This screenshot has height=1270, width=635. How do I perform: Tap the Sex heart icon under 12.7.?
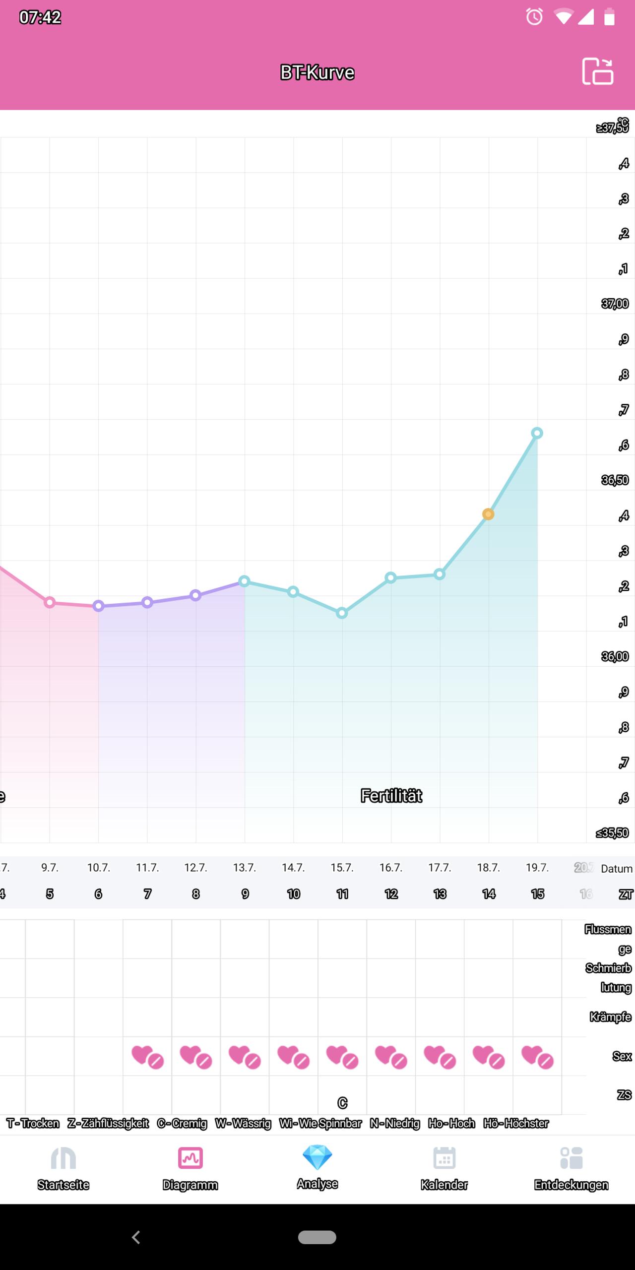pyautogui.click(x=196, y=1057)
